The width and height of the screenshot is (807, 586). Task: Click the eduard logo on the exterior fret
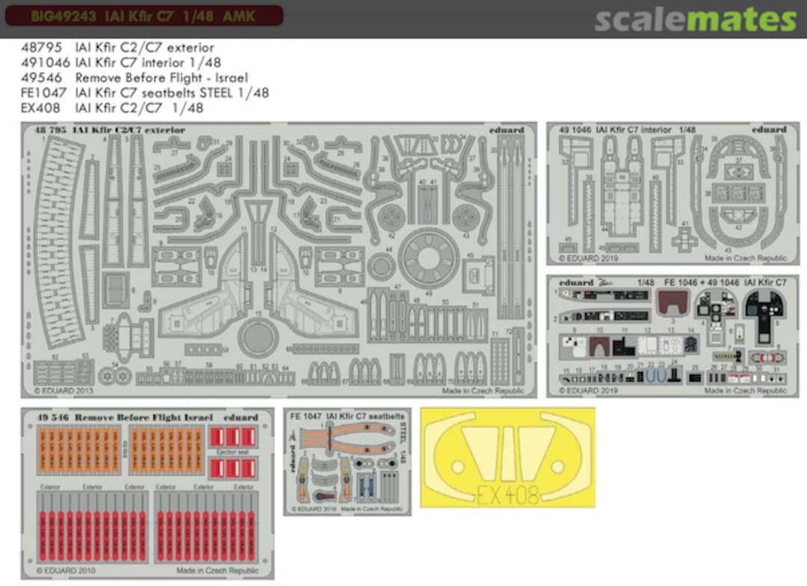coord(506,129)
